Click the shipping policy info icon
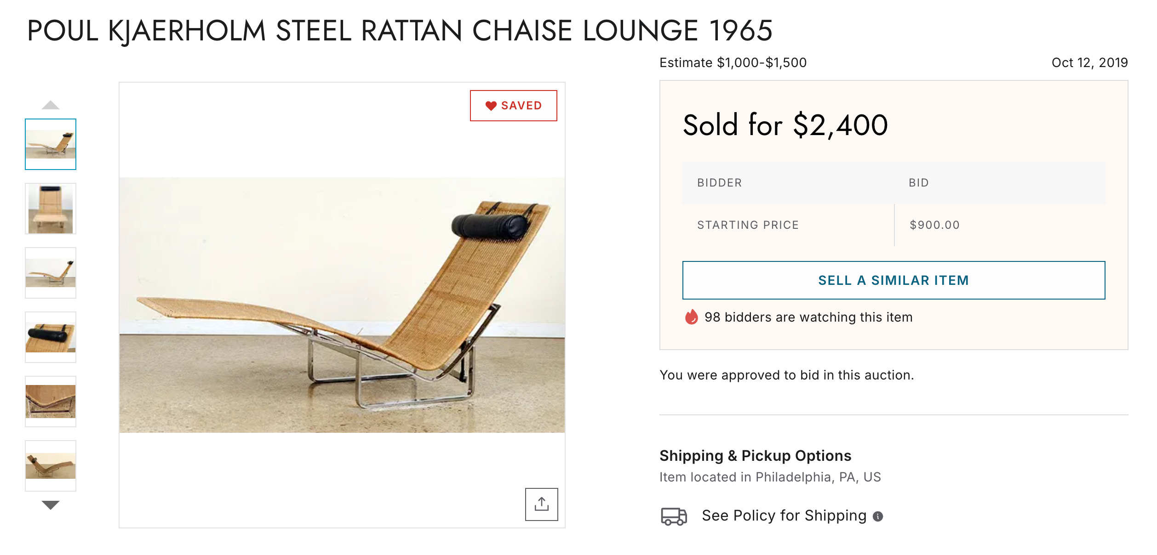The image size is (1157, 555). point(878,516)
